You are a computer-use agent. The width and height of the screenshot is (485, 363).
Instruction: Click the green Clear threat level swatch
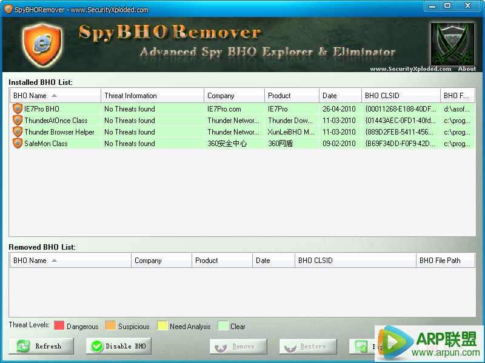click(222, 325)
